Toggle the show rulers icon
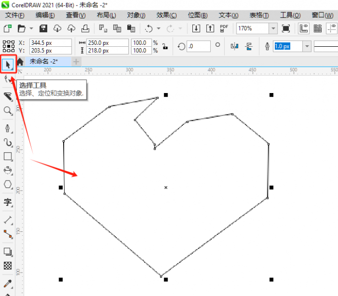The height and width of the screenshot is (296, 338). tap(304, 28)
